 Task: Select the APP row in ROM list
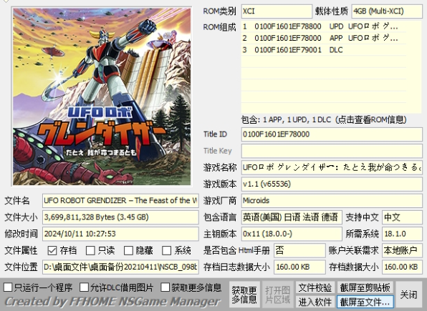(x=324, y=38)
